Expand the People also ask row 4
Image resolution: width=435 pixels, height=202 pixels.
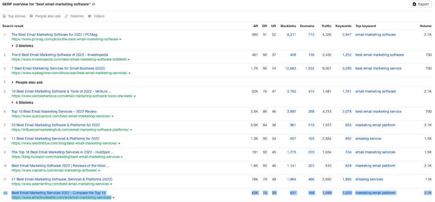pyautogui.click(x=27, y=83)
